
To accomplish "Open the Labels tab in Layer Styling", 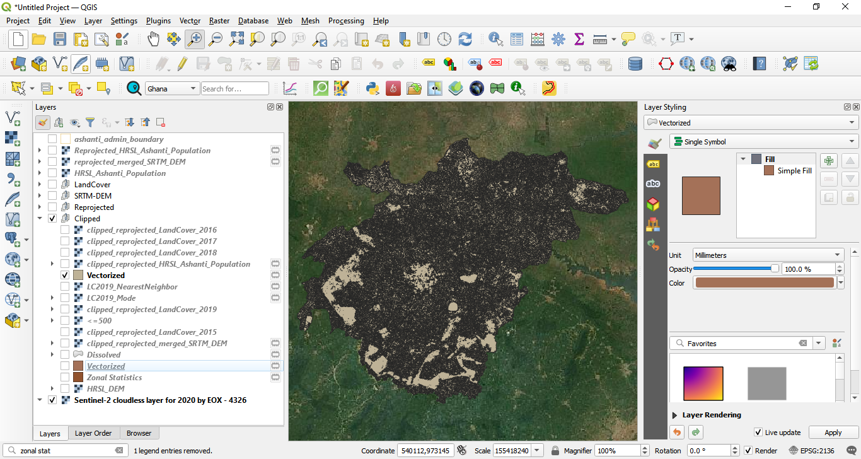I will (x=653, y=164).
